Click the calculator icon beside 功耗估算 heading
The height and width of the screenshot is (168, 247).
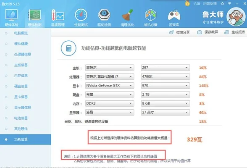pyautogui.click(x=68, y=48)
